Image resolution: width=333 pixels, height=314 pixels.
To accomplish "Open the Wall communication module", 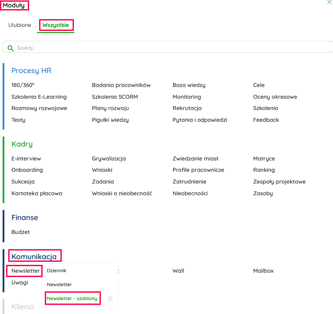I will pyautogui.click(x=178, y=271).
